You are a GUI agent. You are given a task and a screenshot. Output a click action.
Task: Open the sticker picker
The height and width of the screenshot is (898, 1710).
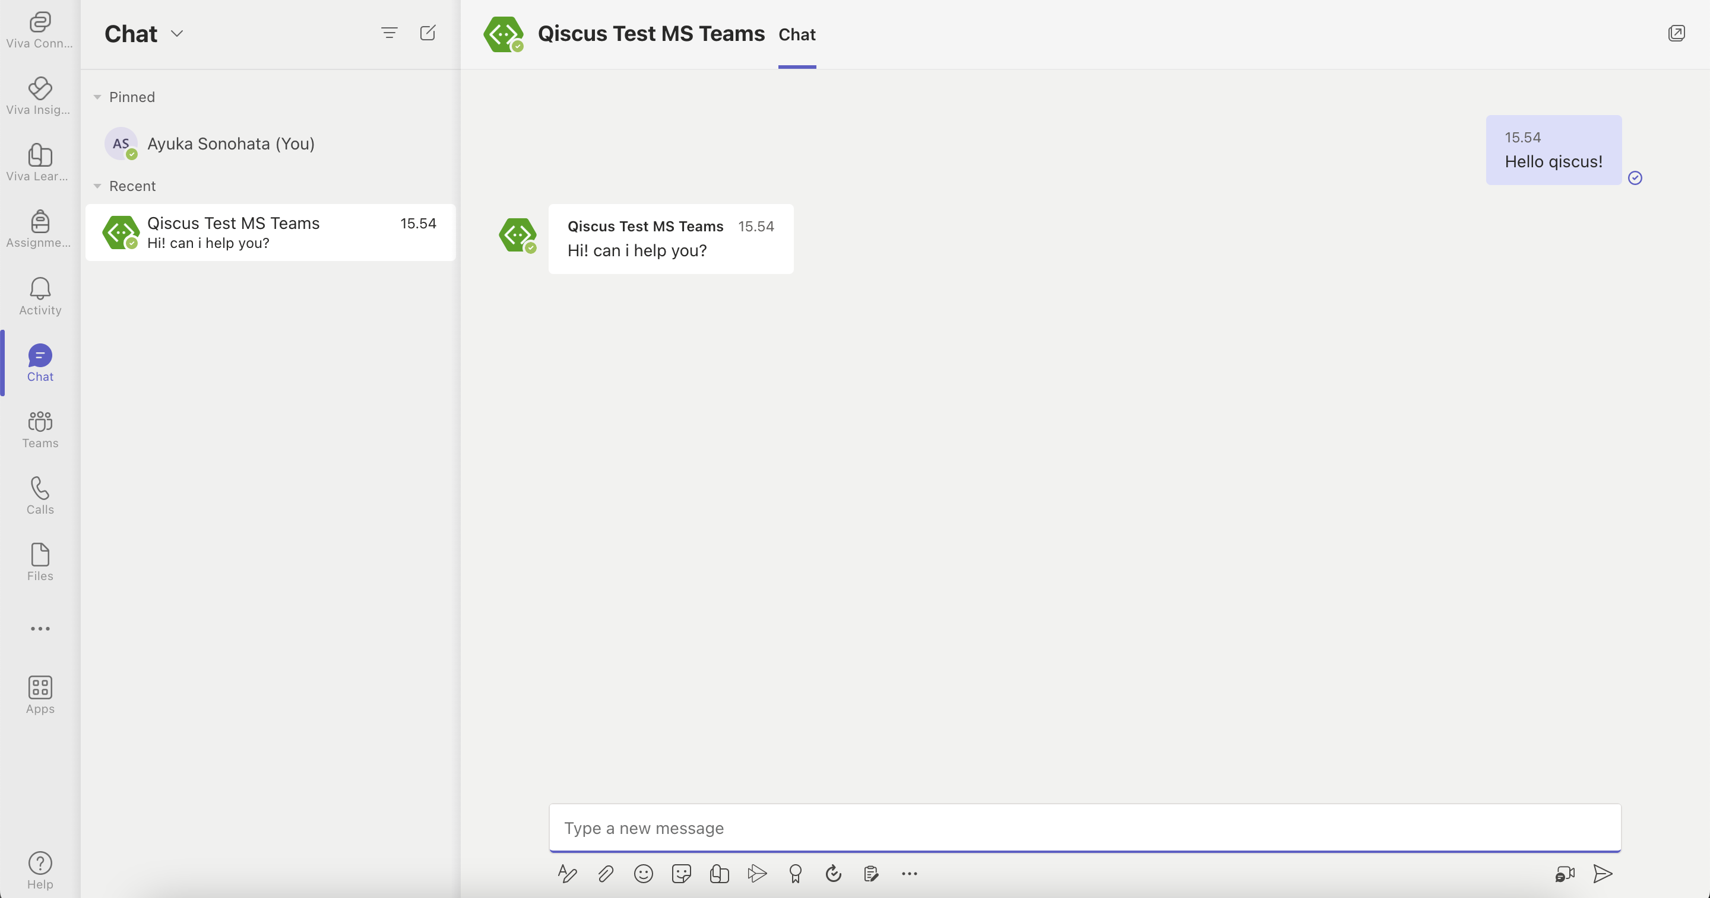point(681,874)
